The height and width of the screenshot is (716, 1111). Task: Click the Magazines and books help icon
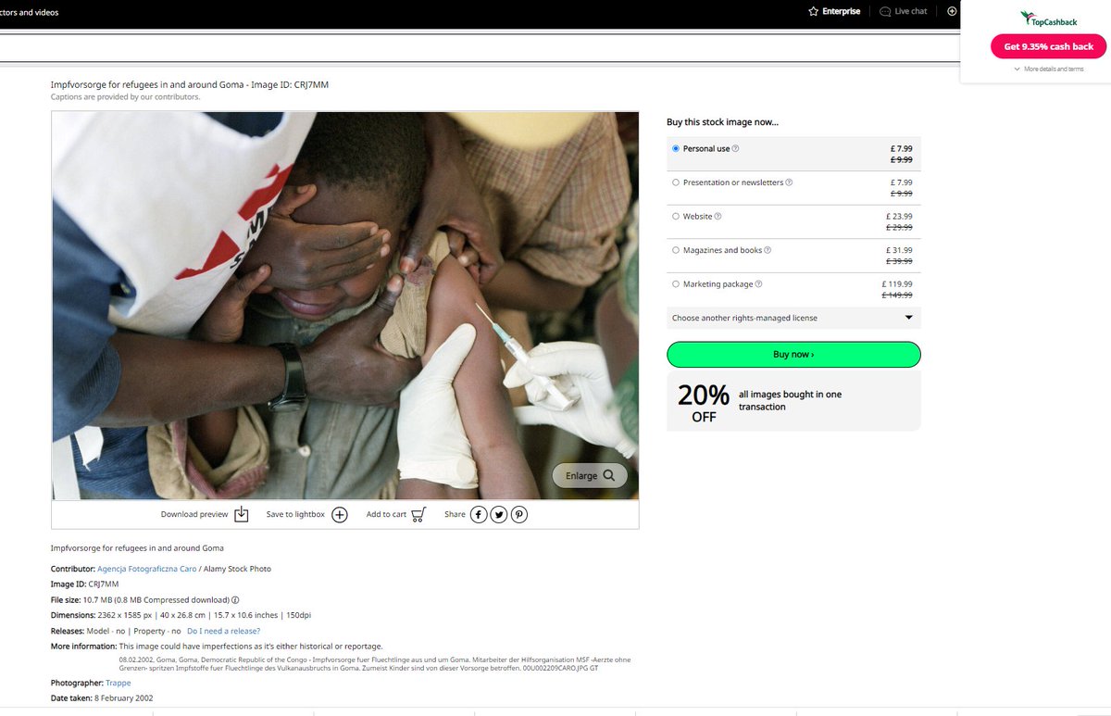[768, 250]
